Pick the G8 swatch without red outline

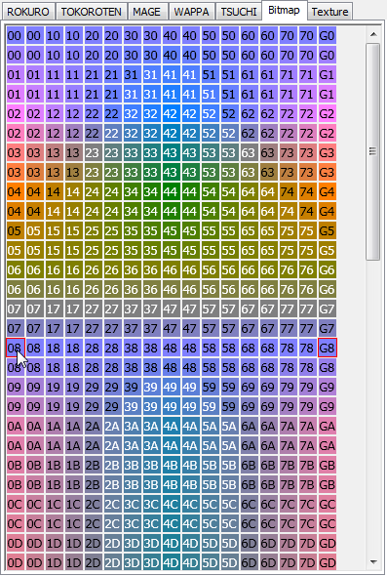[327, 367]
